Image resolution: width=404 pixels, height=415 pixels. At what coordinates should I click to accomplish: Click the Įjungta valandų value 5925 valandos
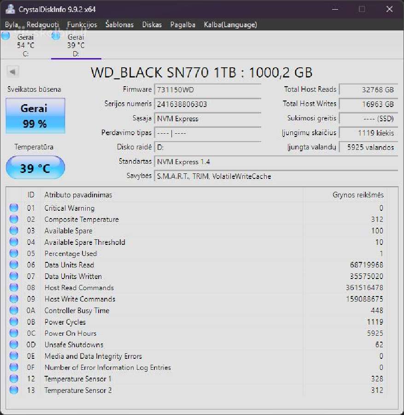[369, 147]
